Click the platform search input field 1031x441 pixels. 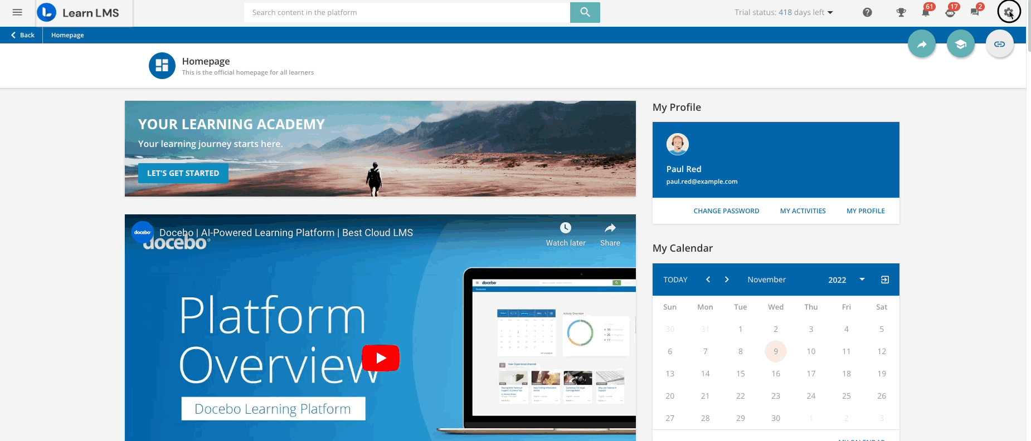[407, 12]
